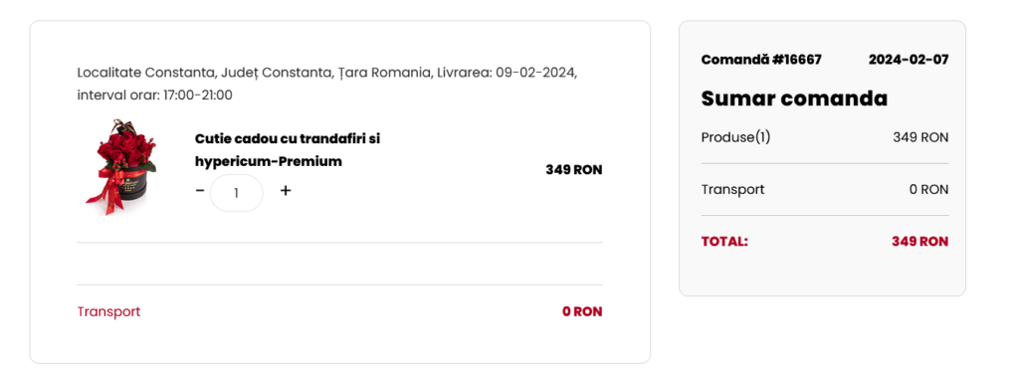Image resolution: width=1019 pixels, height=375 pixels.
Task: Click the 0 RON value in the order summary
Action: [928, 190]
